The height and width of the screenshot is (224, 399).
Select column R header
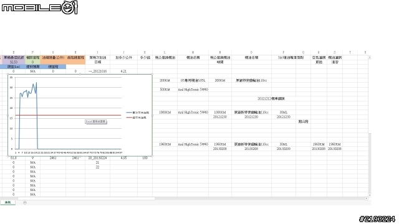[x=319, y=52]
